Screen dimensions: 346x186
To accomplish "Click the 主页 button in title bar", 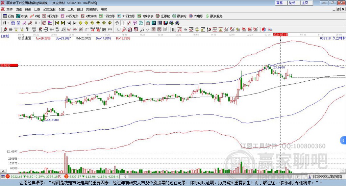I will point(306,3).
